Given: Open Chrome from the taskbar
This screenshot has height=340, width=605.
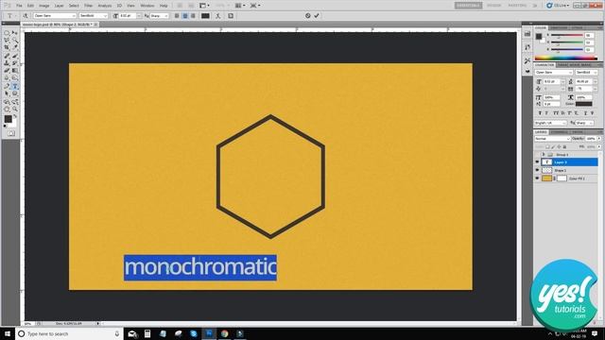Looking at the screenshot, I should pos(225,333).
